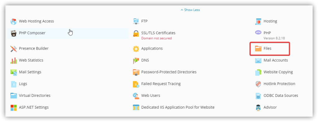Click the Password-Protected Directories locked folder icon
This screenshot has width=318, height=122.
pos(136,72)
